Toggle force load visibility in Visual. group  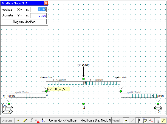139,120
